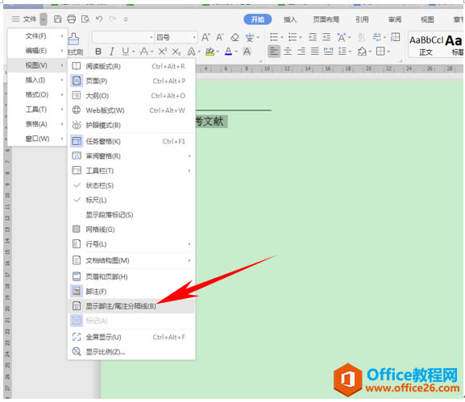Click the Superscript X² icon

point(162,52)
